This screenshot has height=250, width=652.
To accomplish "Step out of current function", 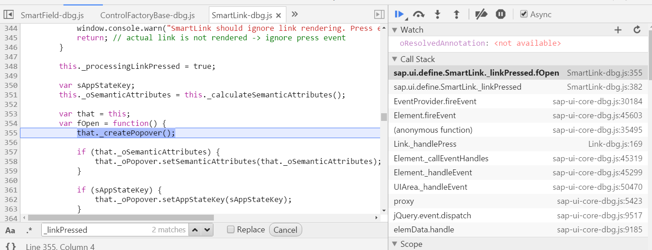I will [457, 14].
